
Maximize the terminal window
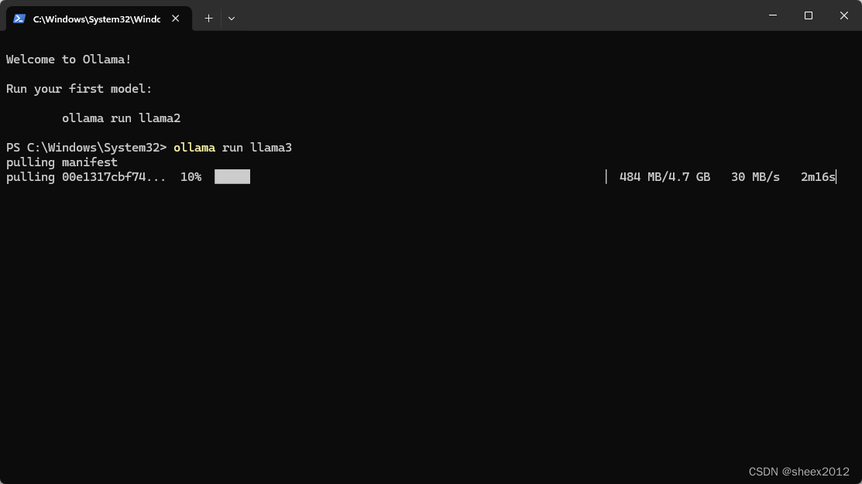(808, 15)
